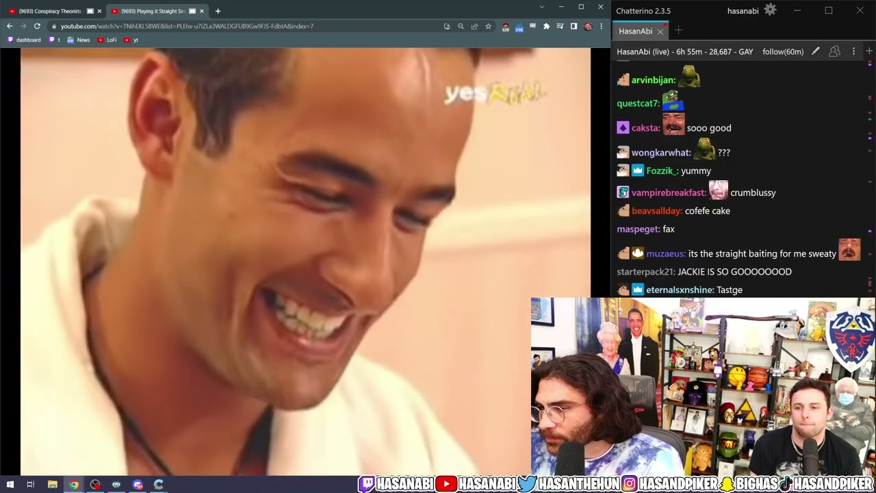The height and width of the screenshot is (493, 876).
Task: Reload the YouTube page
Action: point(37,26)
